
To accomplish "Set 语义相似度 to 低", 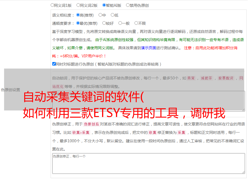I will pyautogui.click(x=112, y=15).
